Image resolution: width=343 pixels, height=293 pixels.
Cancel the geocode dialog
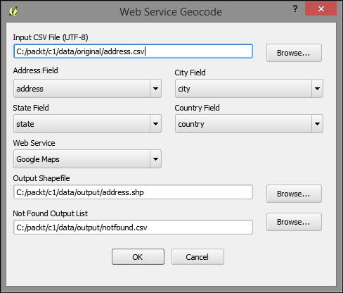pyautogui.click(x=198, y=257)
